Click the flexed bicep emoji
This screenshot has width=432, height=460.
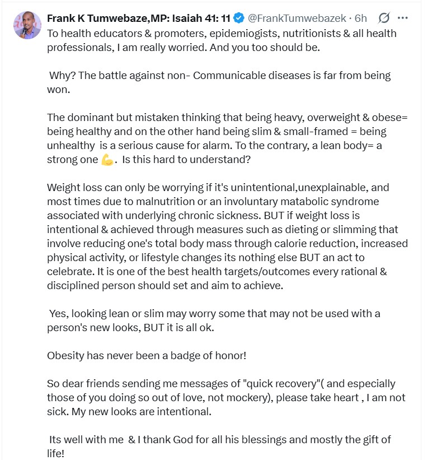(107, 160)
